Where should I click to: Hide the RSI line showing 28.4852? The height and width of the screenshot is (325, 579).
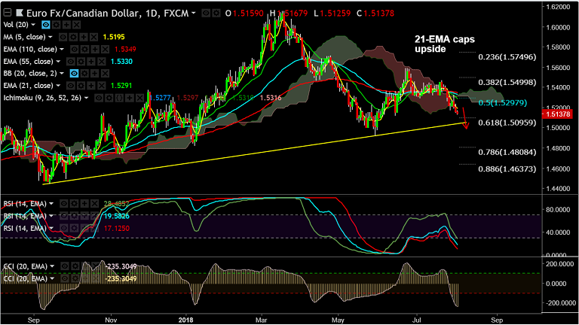[x=64, y=204]
